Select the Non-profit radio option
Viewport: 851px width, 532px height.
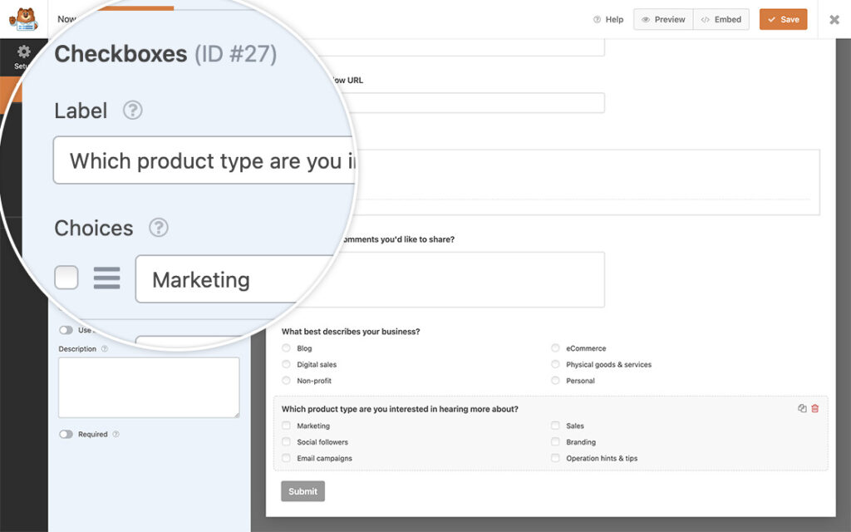click(x=287, y=381)
